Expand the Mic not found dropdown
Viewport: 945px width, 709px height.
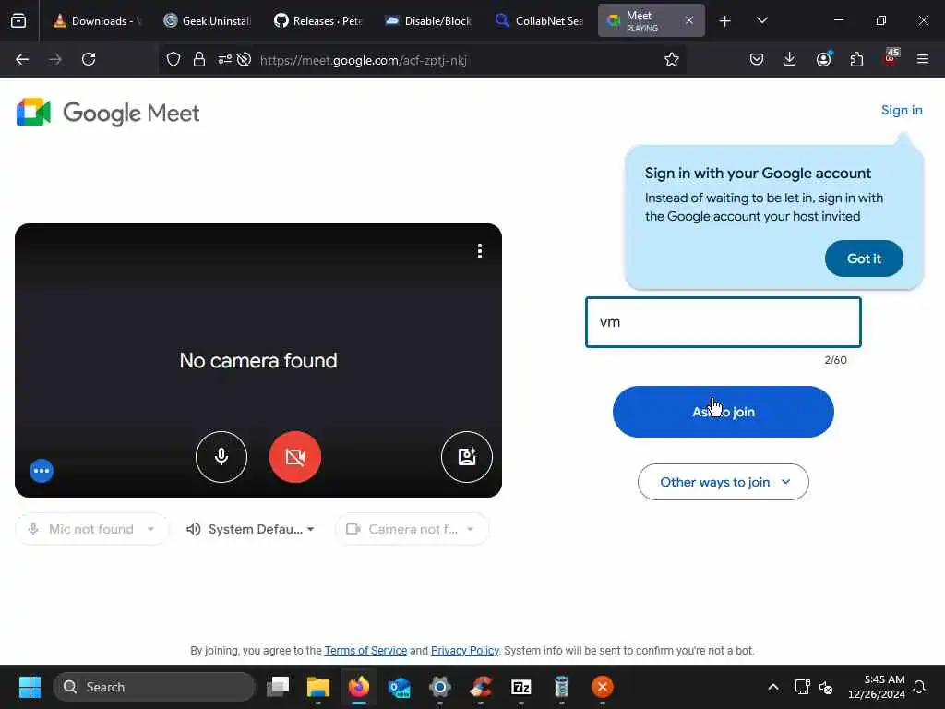(x=91, y=529)
